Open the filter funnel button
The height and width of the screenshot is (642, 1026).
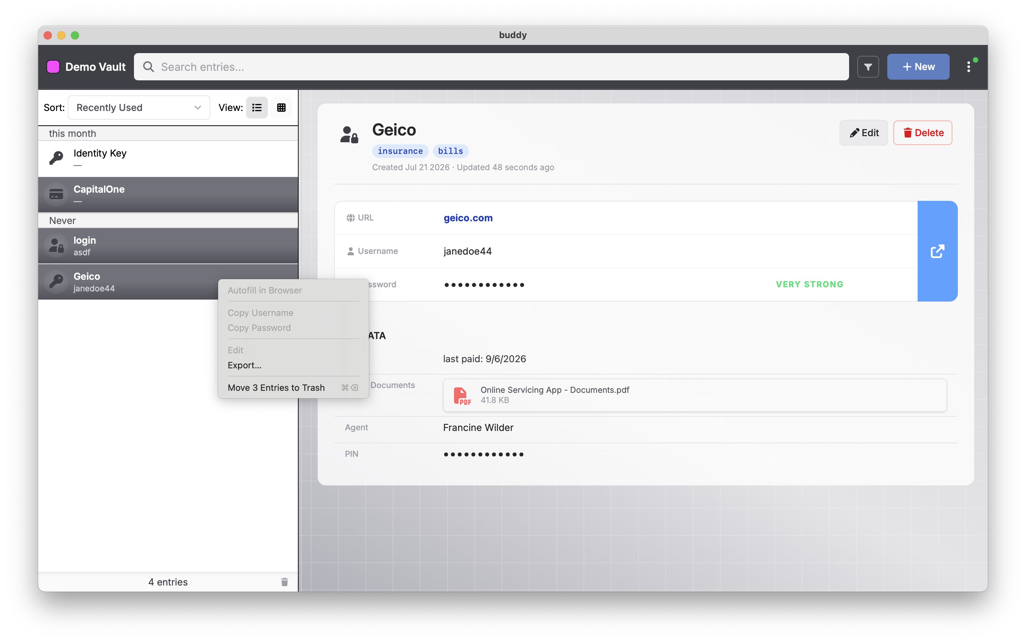[867, 67]
